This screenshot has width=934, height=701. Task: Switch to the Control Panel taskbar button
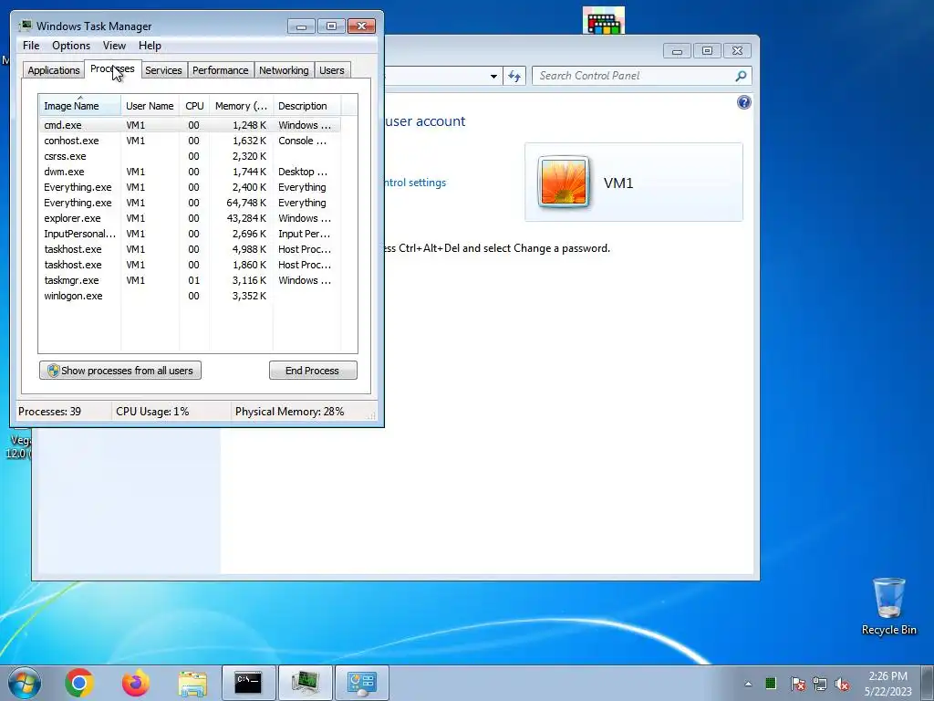[x=361, y=683]
